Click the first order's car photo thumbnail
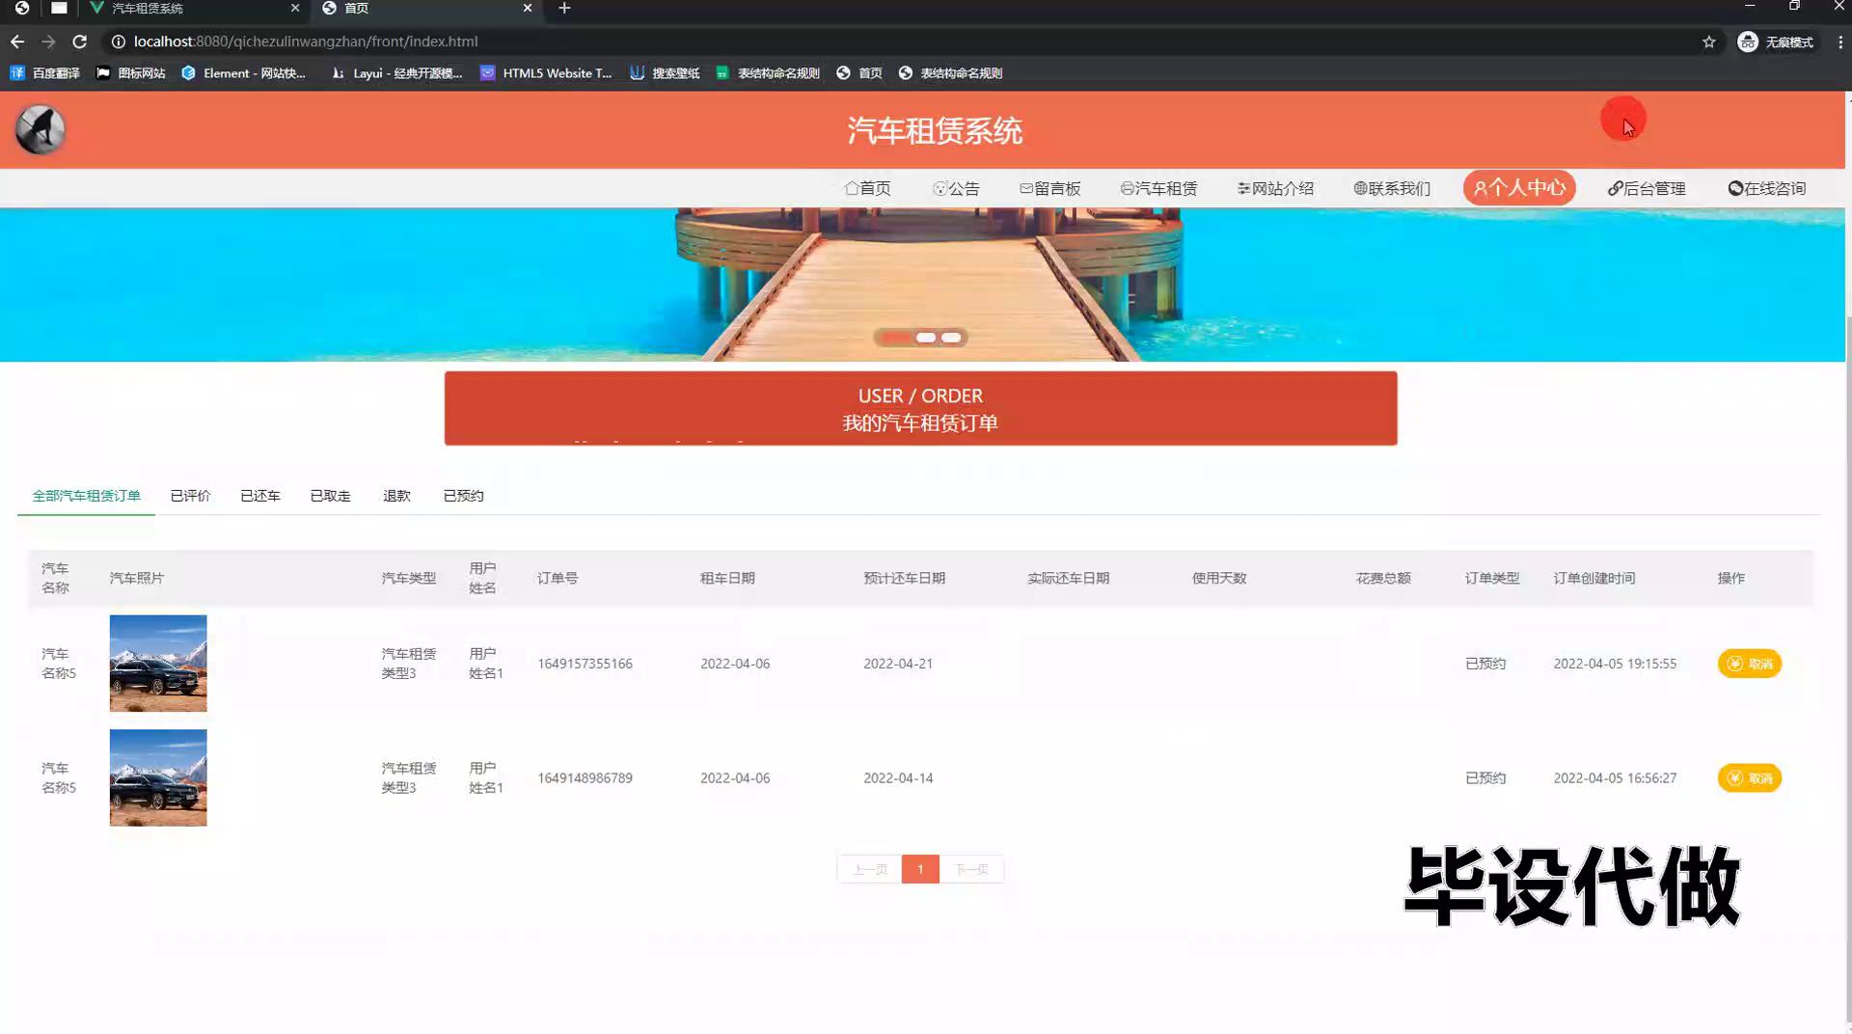Viewport: 1852px width, 1034px height. click(157, 663)
